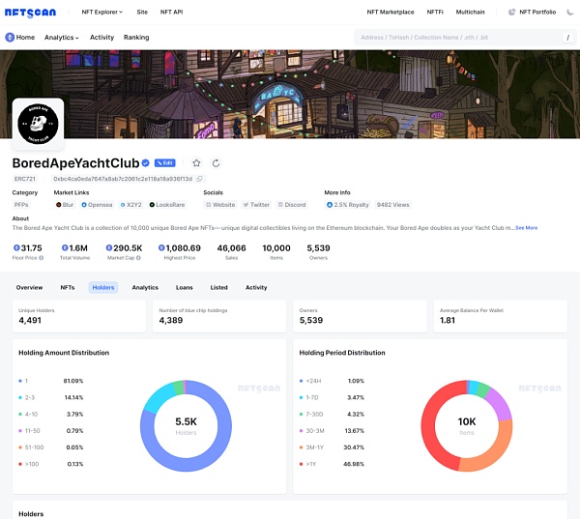
Task: Click the NFTScan logo
Action: click(x=31, y=12)
